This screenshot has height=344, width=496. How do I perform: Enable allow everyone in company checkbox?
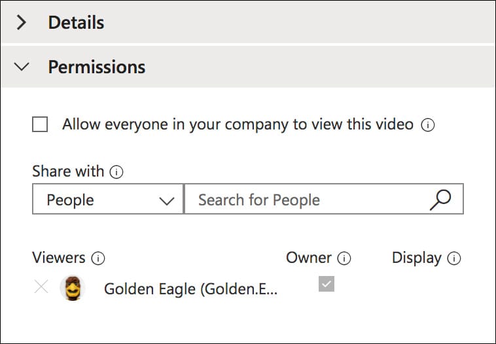click(40, 124)
